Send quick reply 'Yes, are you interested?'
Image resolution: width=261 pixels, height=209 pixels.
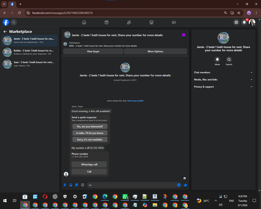point(90,126)
